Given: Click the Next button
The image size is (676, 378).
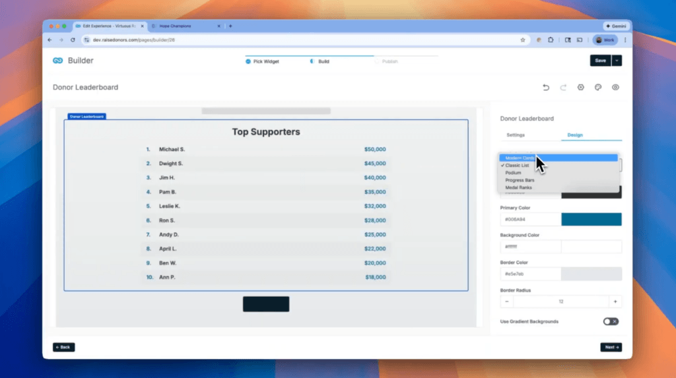Looking at the screenshot, I should (611, 347).
